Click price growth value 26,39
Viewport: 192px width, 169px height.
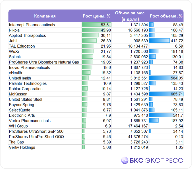click(106, 41)
